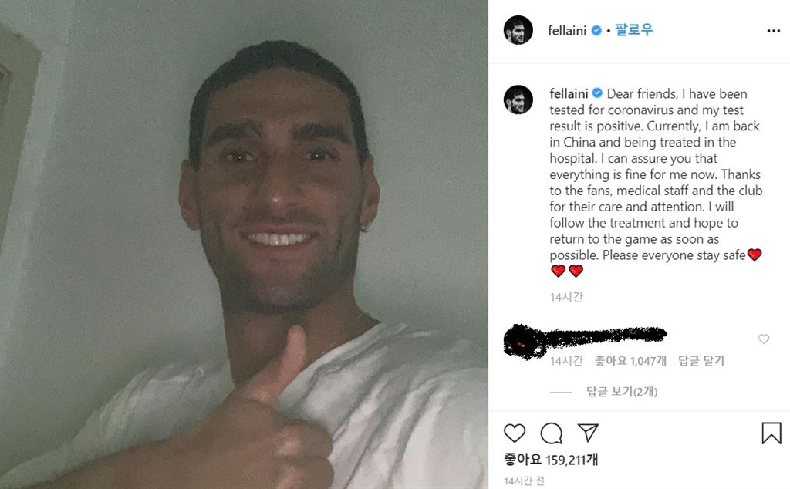Open fellaini profile picture in header

click(518, 30)
